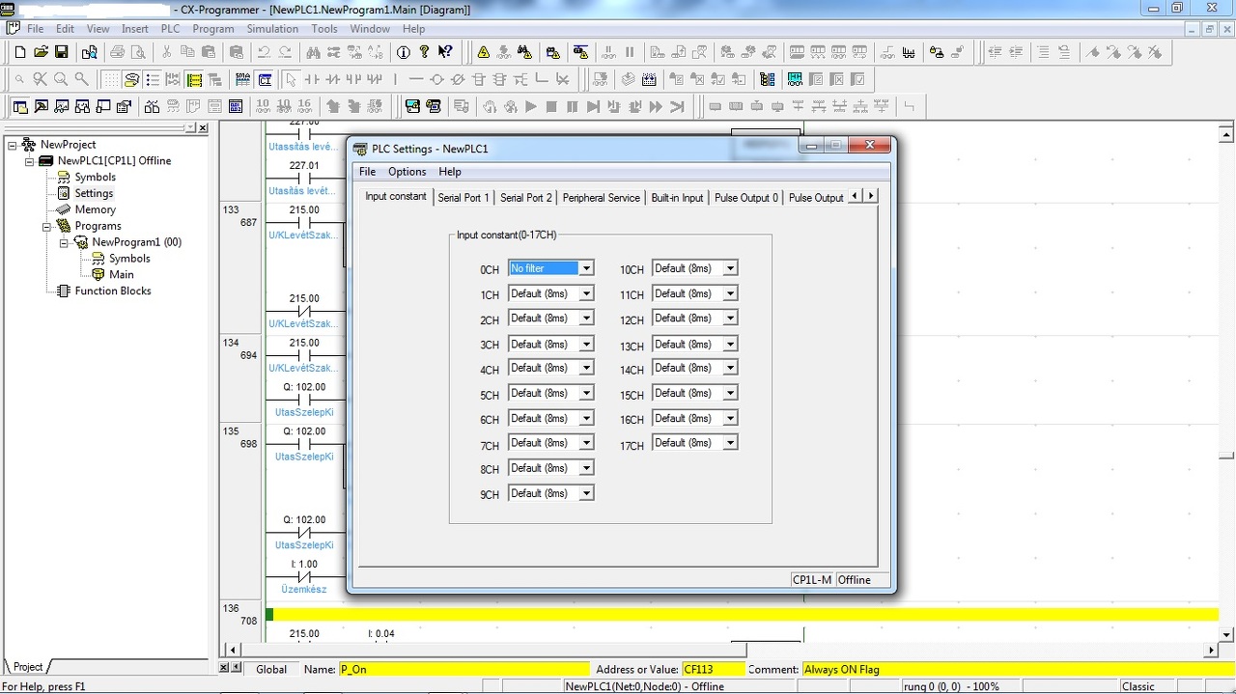The height and width of the screenshot is (694, 1236).
Task: Toggle the Project Workspace window icon
Action: pyautogui.click(x=19, y=106)
